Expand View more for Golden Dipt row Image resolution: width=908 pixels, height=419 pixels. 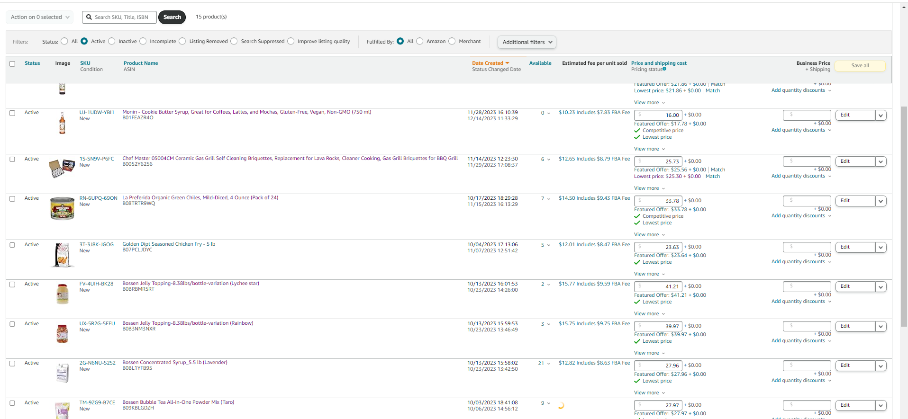click(x=649, y=274)
